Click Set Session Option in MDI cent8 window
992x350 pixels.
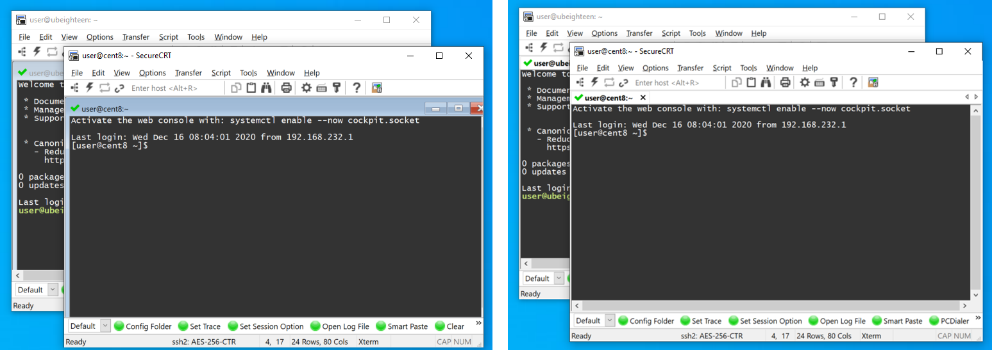(x=266, y=326)
